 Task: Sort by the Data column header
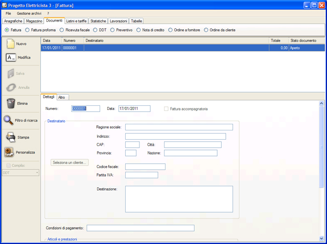(51, 40)
